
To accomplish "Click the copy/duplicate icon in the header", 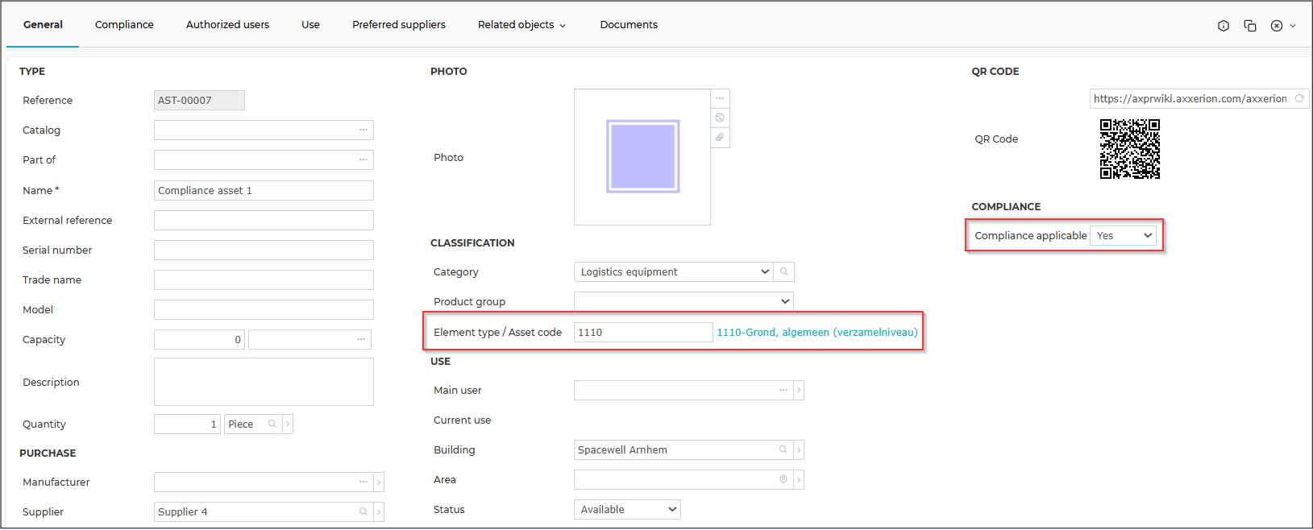I will coord(1250,26).
